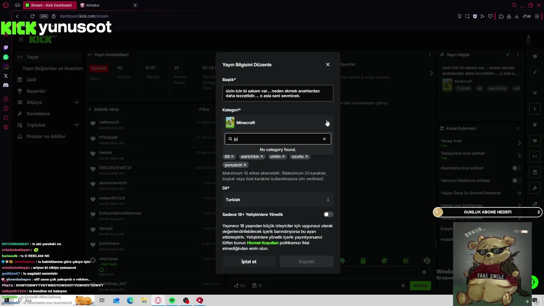Open Kanal Eylemleri panel options menu

click(518, 128)
